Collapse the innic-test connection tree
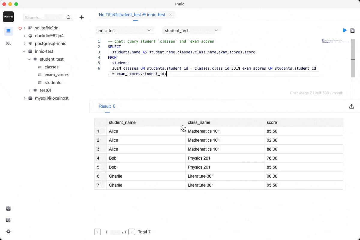360x240 pixels. [x=24, y=51]
